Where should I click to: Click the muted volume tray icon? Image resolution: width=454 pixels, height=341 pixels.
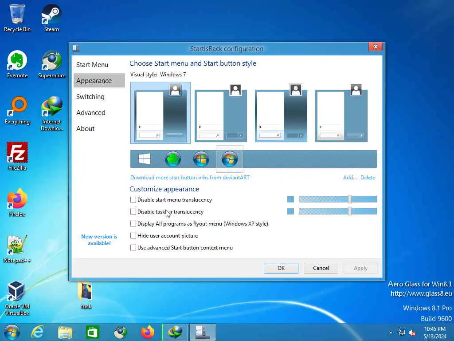(412, 333)
